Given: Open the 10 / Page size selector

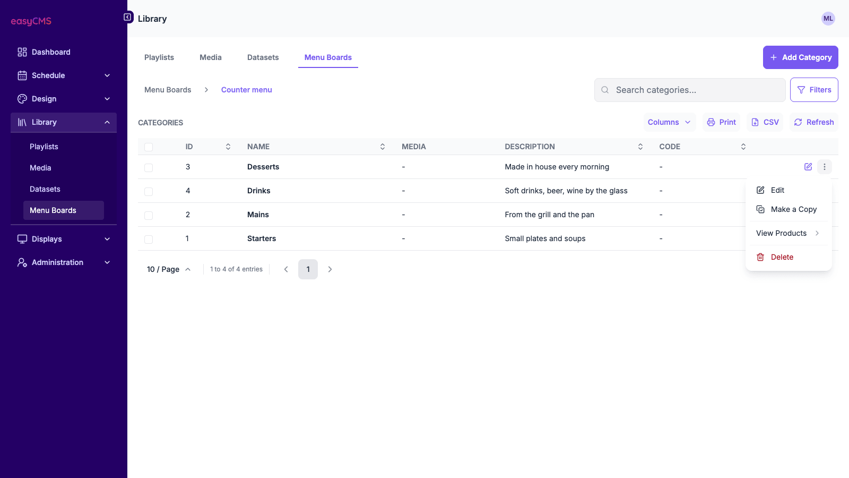Looking at the screenshot, I should (169, 269).
